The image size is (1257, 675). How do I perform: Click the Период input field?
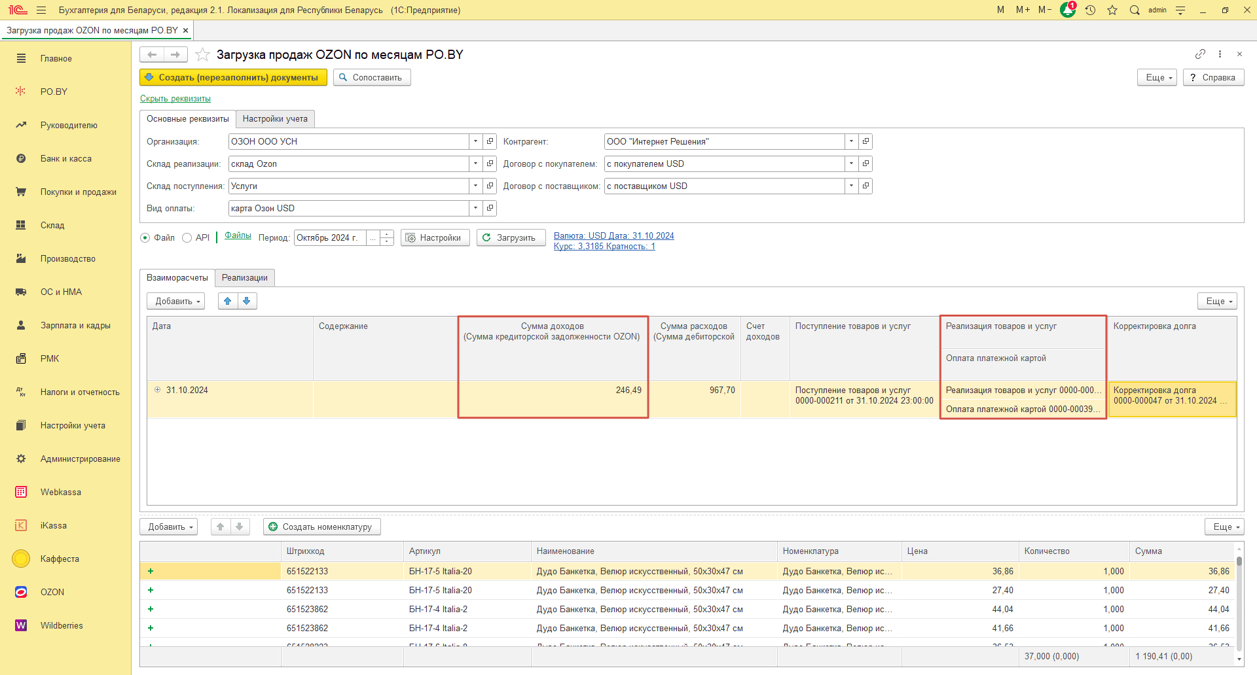point(330,237)
